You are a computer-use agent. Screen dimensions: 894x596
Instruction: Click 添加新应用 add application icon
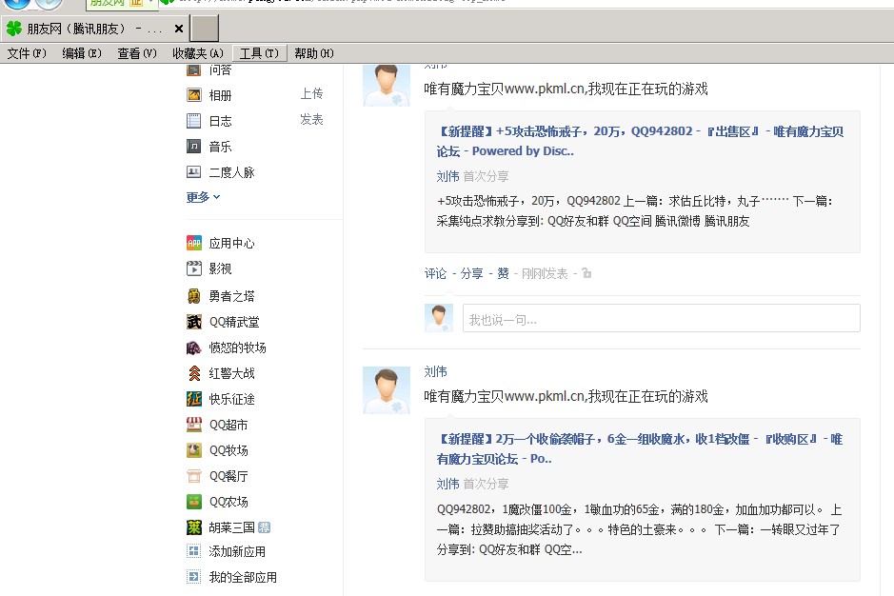pos(194,551)
